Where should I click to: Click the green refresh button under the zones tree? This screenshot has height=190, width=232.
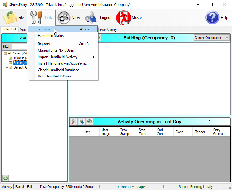coord(6,178)
